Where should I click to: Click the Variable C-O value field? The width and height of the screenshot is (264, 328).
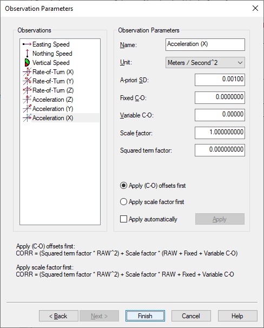point(220,115)
